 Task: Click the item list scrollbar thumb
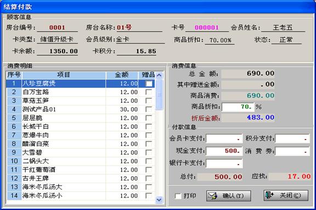click(159, 95)
